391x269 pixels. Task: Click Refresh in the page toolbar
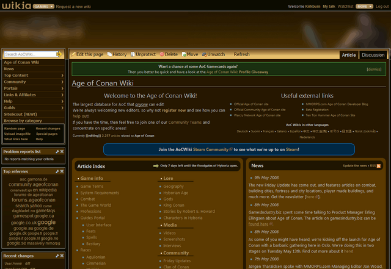241,54
